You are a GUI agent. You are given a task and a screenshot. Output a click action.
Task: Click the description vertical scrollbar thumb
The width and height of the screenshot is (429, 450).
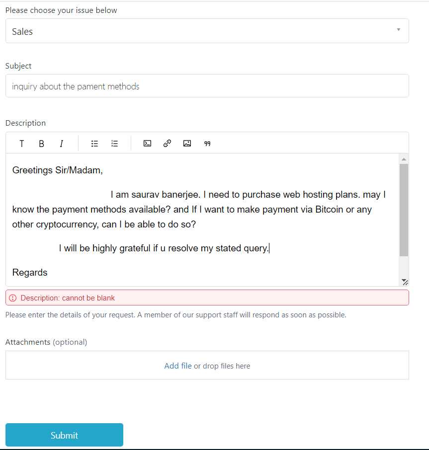point(404,210)
